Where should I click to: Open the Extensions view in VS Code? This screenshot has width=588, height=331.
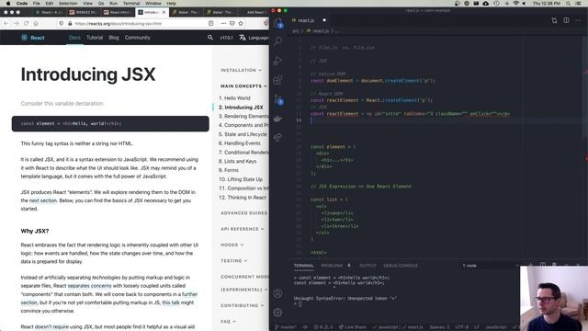point(277,80)
